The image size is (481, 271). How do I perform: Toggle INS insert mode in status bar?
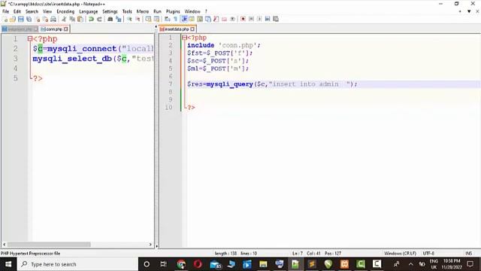(469, 254)
